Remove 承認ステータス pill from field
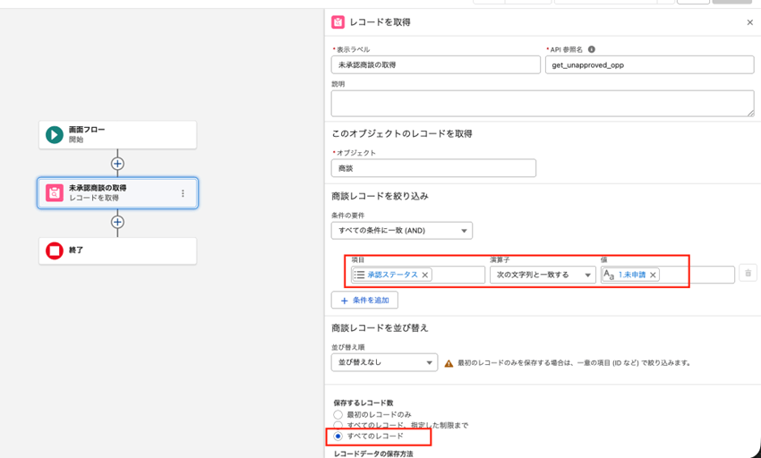The image size is (761, 458). click(425, 275)
